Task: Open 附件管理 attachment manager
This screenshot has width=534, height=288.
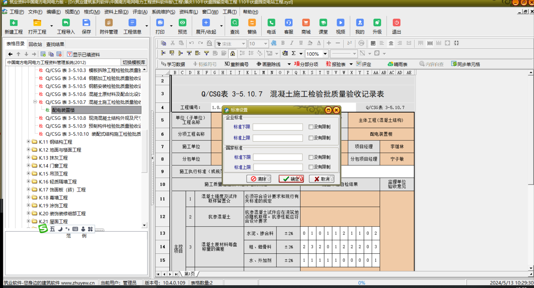Action: (x=109, y=23)
